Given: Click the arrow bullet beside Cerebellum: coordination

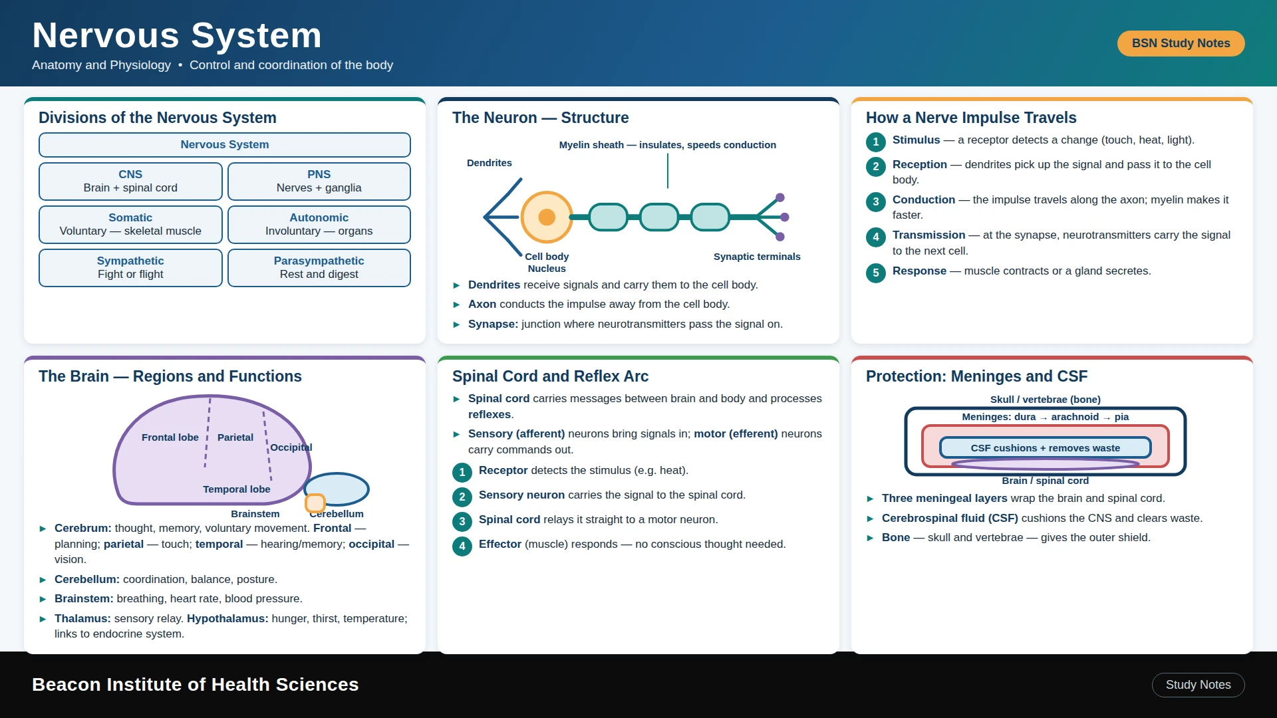Looking at the screenshot, I should [x=43, y=580].
